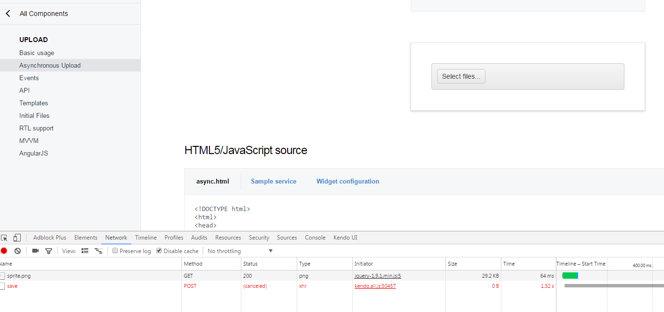Open the network filter funnel

pos(48,251)
